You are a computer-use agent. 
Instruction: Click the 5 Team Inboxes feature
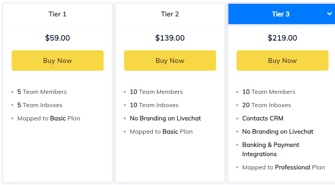pos(40,105)
